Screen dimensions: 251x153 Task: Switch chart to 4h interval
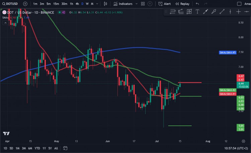[77, 4]
